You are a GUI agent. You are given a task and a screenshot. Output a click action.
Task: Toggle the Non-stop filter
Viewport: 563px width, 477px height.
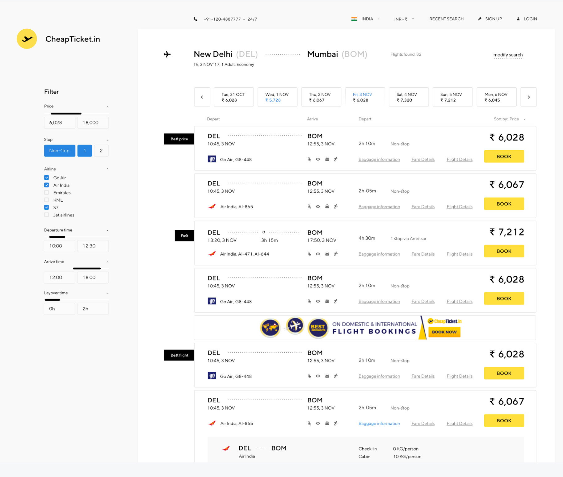pos(60,151)
